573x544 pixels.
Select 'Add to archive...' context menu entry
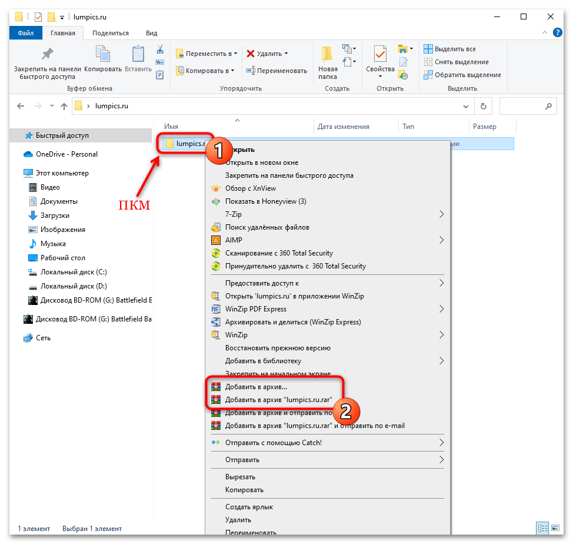click(256, 387)
